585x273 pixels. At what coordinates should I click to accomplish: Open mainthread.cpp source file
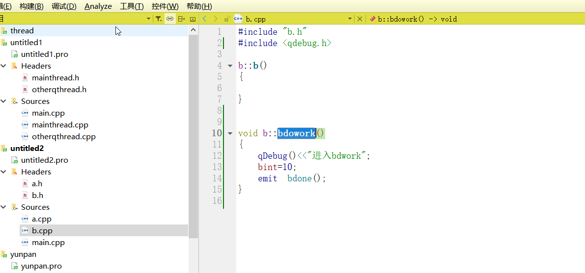pos(60,125)
